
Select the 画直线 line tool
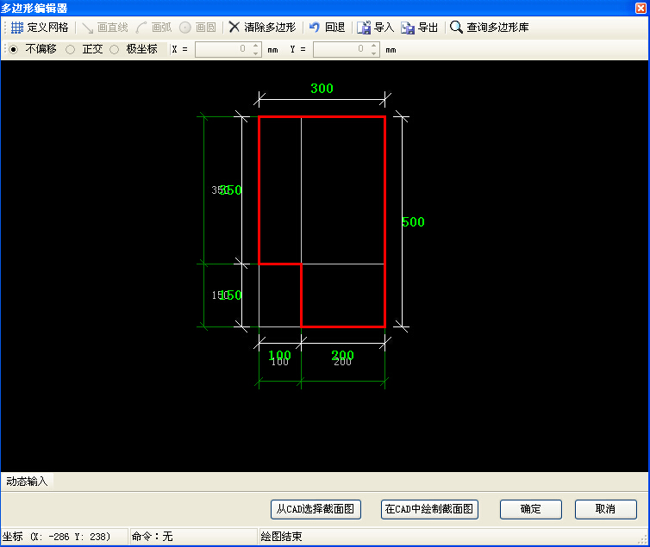pyautogui.click(x=104, y=28)
